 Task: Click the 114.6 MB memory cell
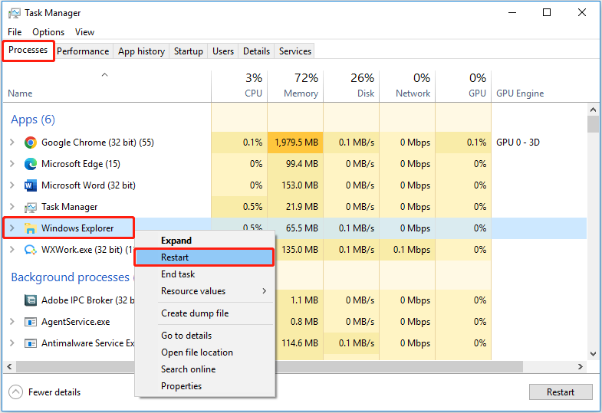click(299, 343)
